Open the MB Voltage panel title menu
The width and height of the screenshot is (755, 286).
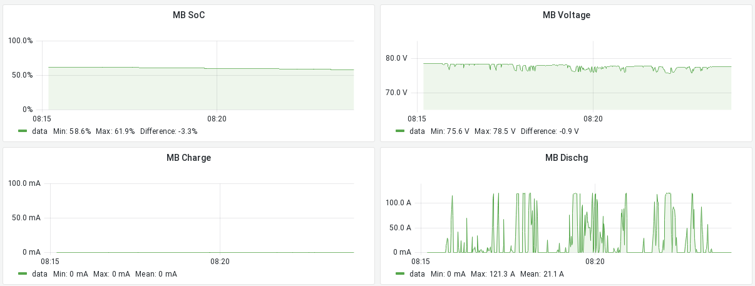click(566, 15)
